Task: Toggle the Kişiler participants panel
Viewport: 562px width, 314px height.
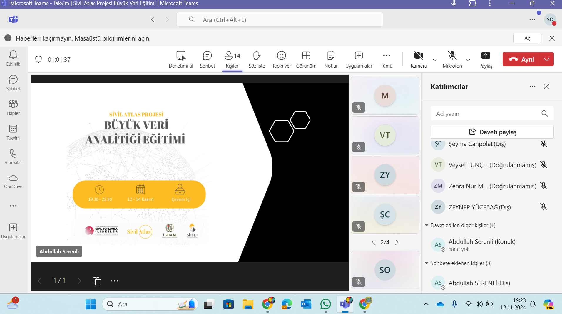Action: point(232,59)
